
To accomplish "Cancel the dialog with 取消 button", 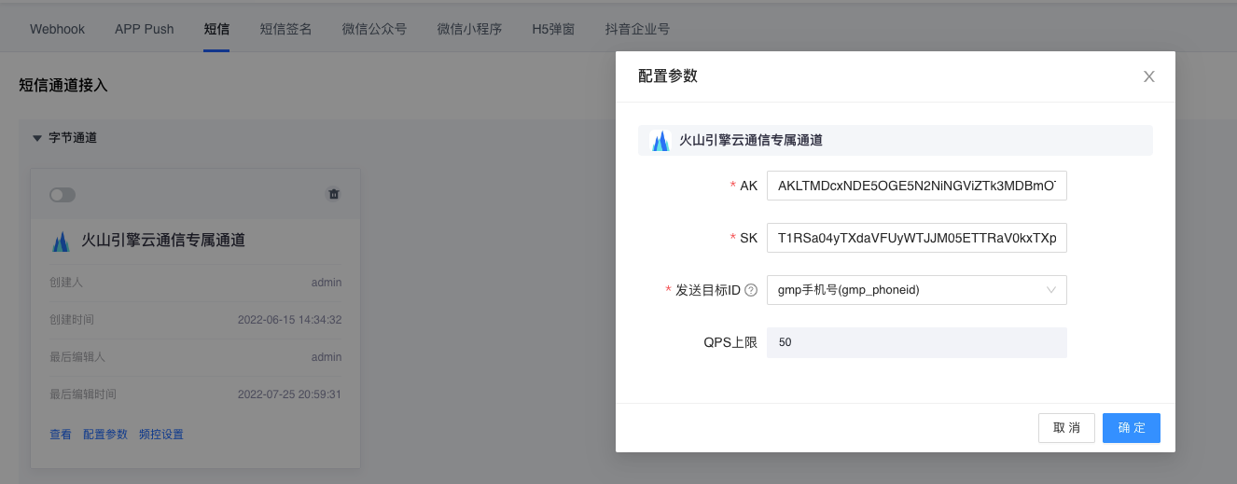I will (1066, 428).
